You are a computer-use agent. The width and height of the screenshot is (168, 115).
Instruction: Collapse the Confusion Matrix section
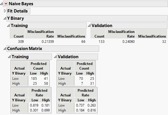5,49
